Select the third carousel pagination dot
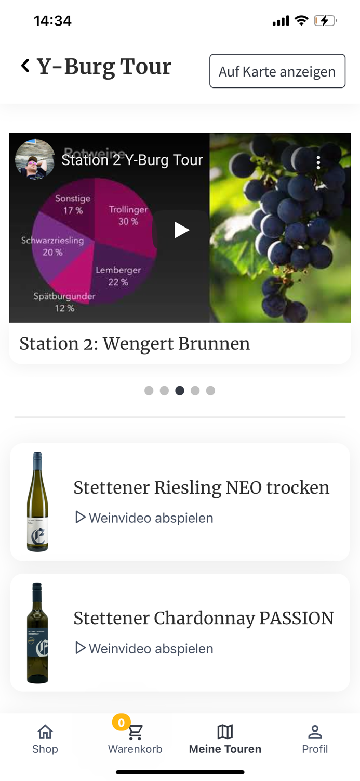This screenshot has width=360, height=781. [179, 389]
